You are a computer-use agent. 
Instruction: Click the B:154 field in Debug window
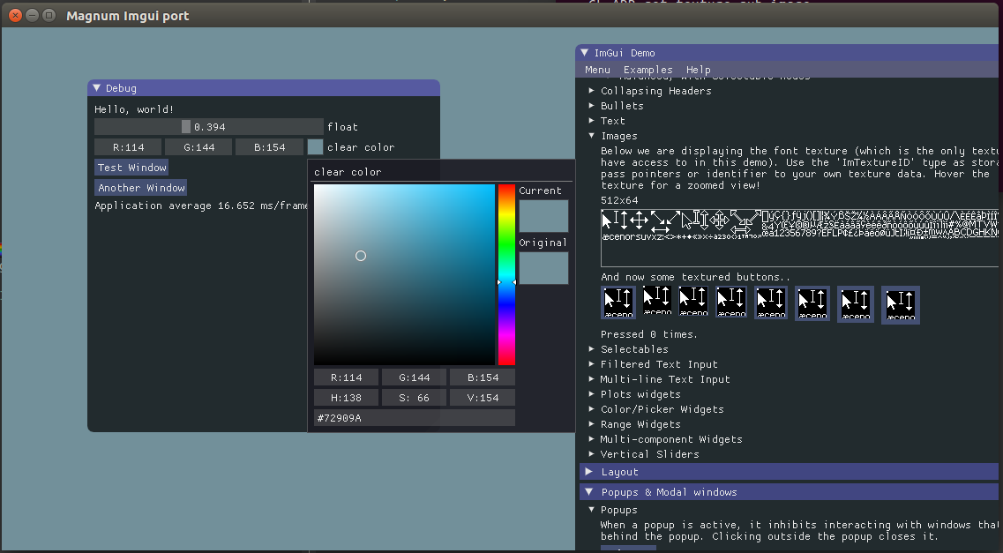click(269, 147)
